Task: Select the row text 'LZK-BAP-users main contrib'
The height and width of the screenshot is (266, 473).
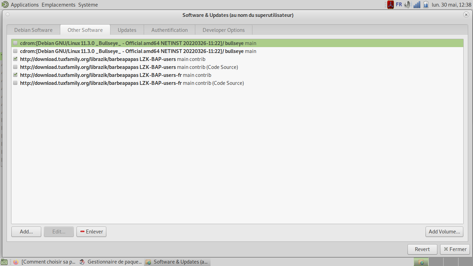Action: [113, 59]
